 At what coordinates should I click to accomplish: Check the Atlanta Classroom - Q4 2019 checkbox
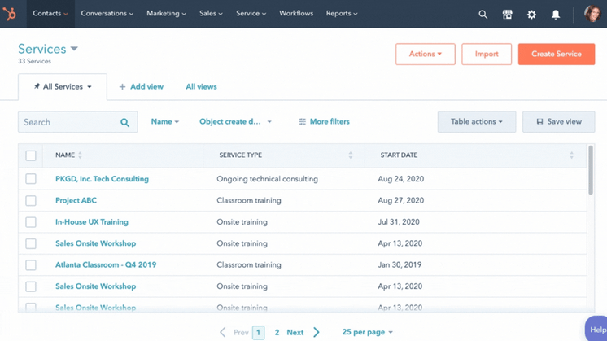tap(31, 265)
